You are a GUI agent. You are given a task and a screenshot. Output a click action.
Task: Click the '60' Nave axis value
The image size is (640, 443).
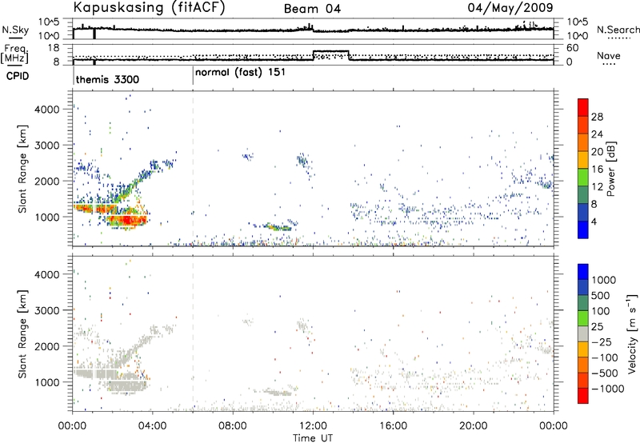click(572, 48)
